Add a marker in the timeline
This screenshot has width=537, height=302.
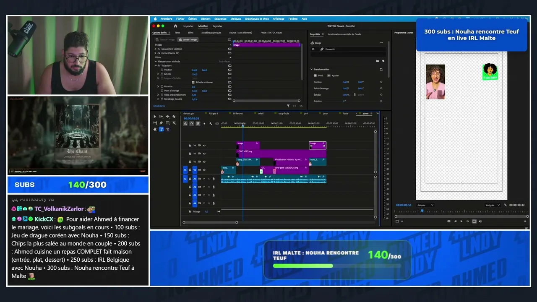click(x=204, y=124)
